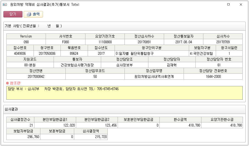Click the 요양기관기호 value 11100800
The height and width of the screenshot is (146, 249).
click(105, 42)
